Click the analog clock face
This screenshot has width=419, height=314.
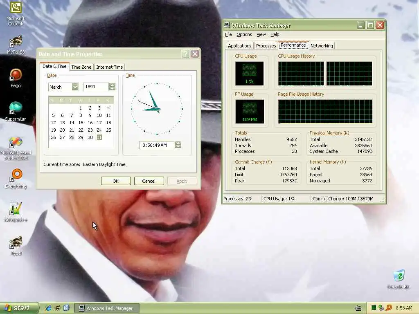pos(157,109)
